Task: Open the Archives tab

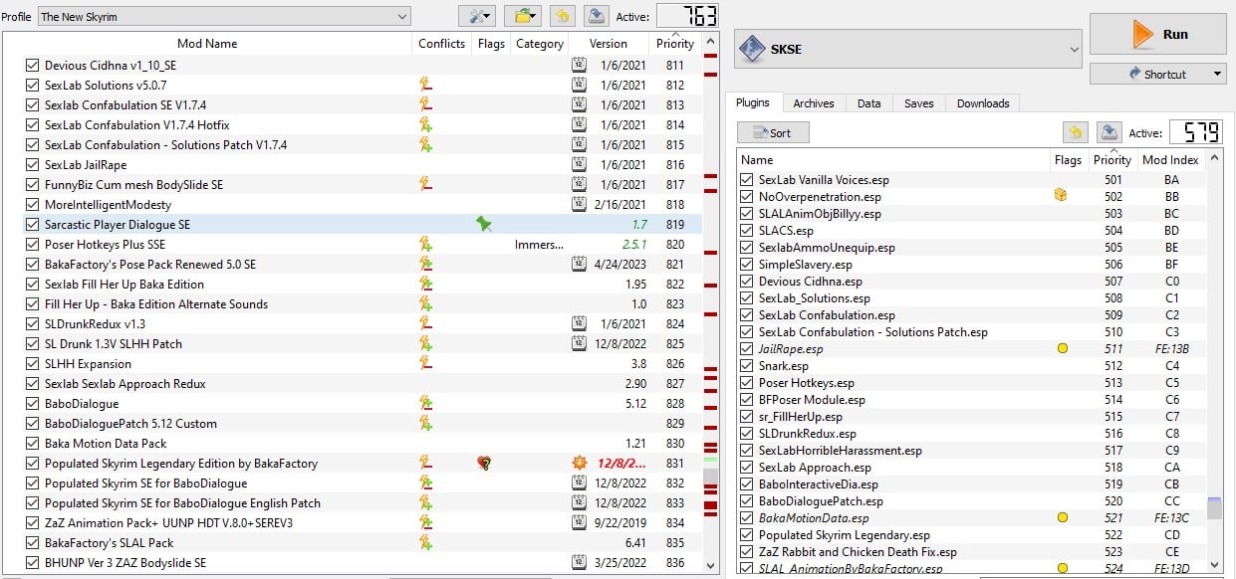Action: pos(813,103)
